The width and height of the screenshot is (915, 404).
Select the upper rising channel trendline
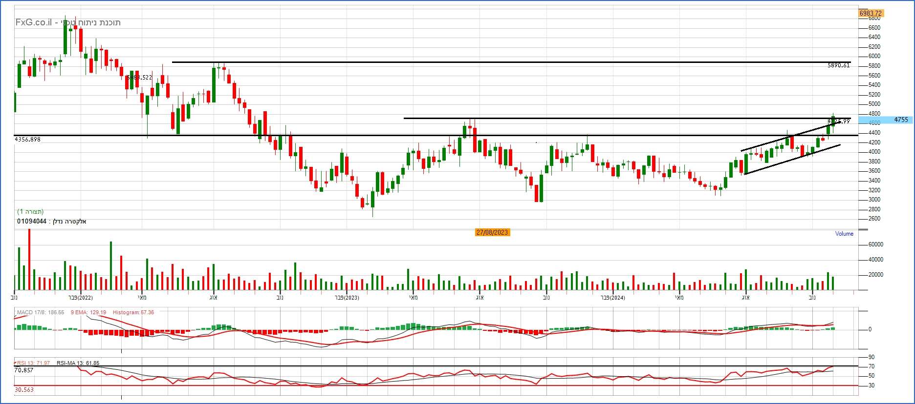(x=791, y=136)
